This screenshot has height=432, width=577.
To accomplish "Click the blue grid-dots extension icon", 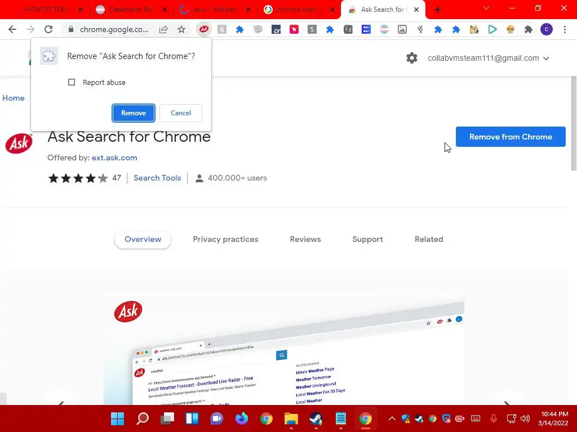I will tap(366, 29).
